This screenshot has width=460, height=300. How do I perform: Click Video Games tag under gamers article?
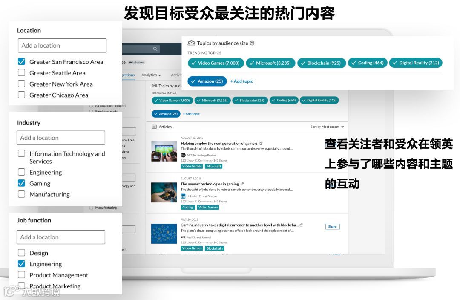pyautogui.click(x=192, y=166)
